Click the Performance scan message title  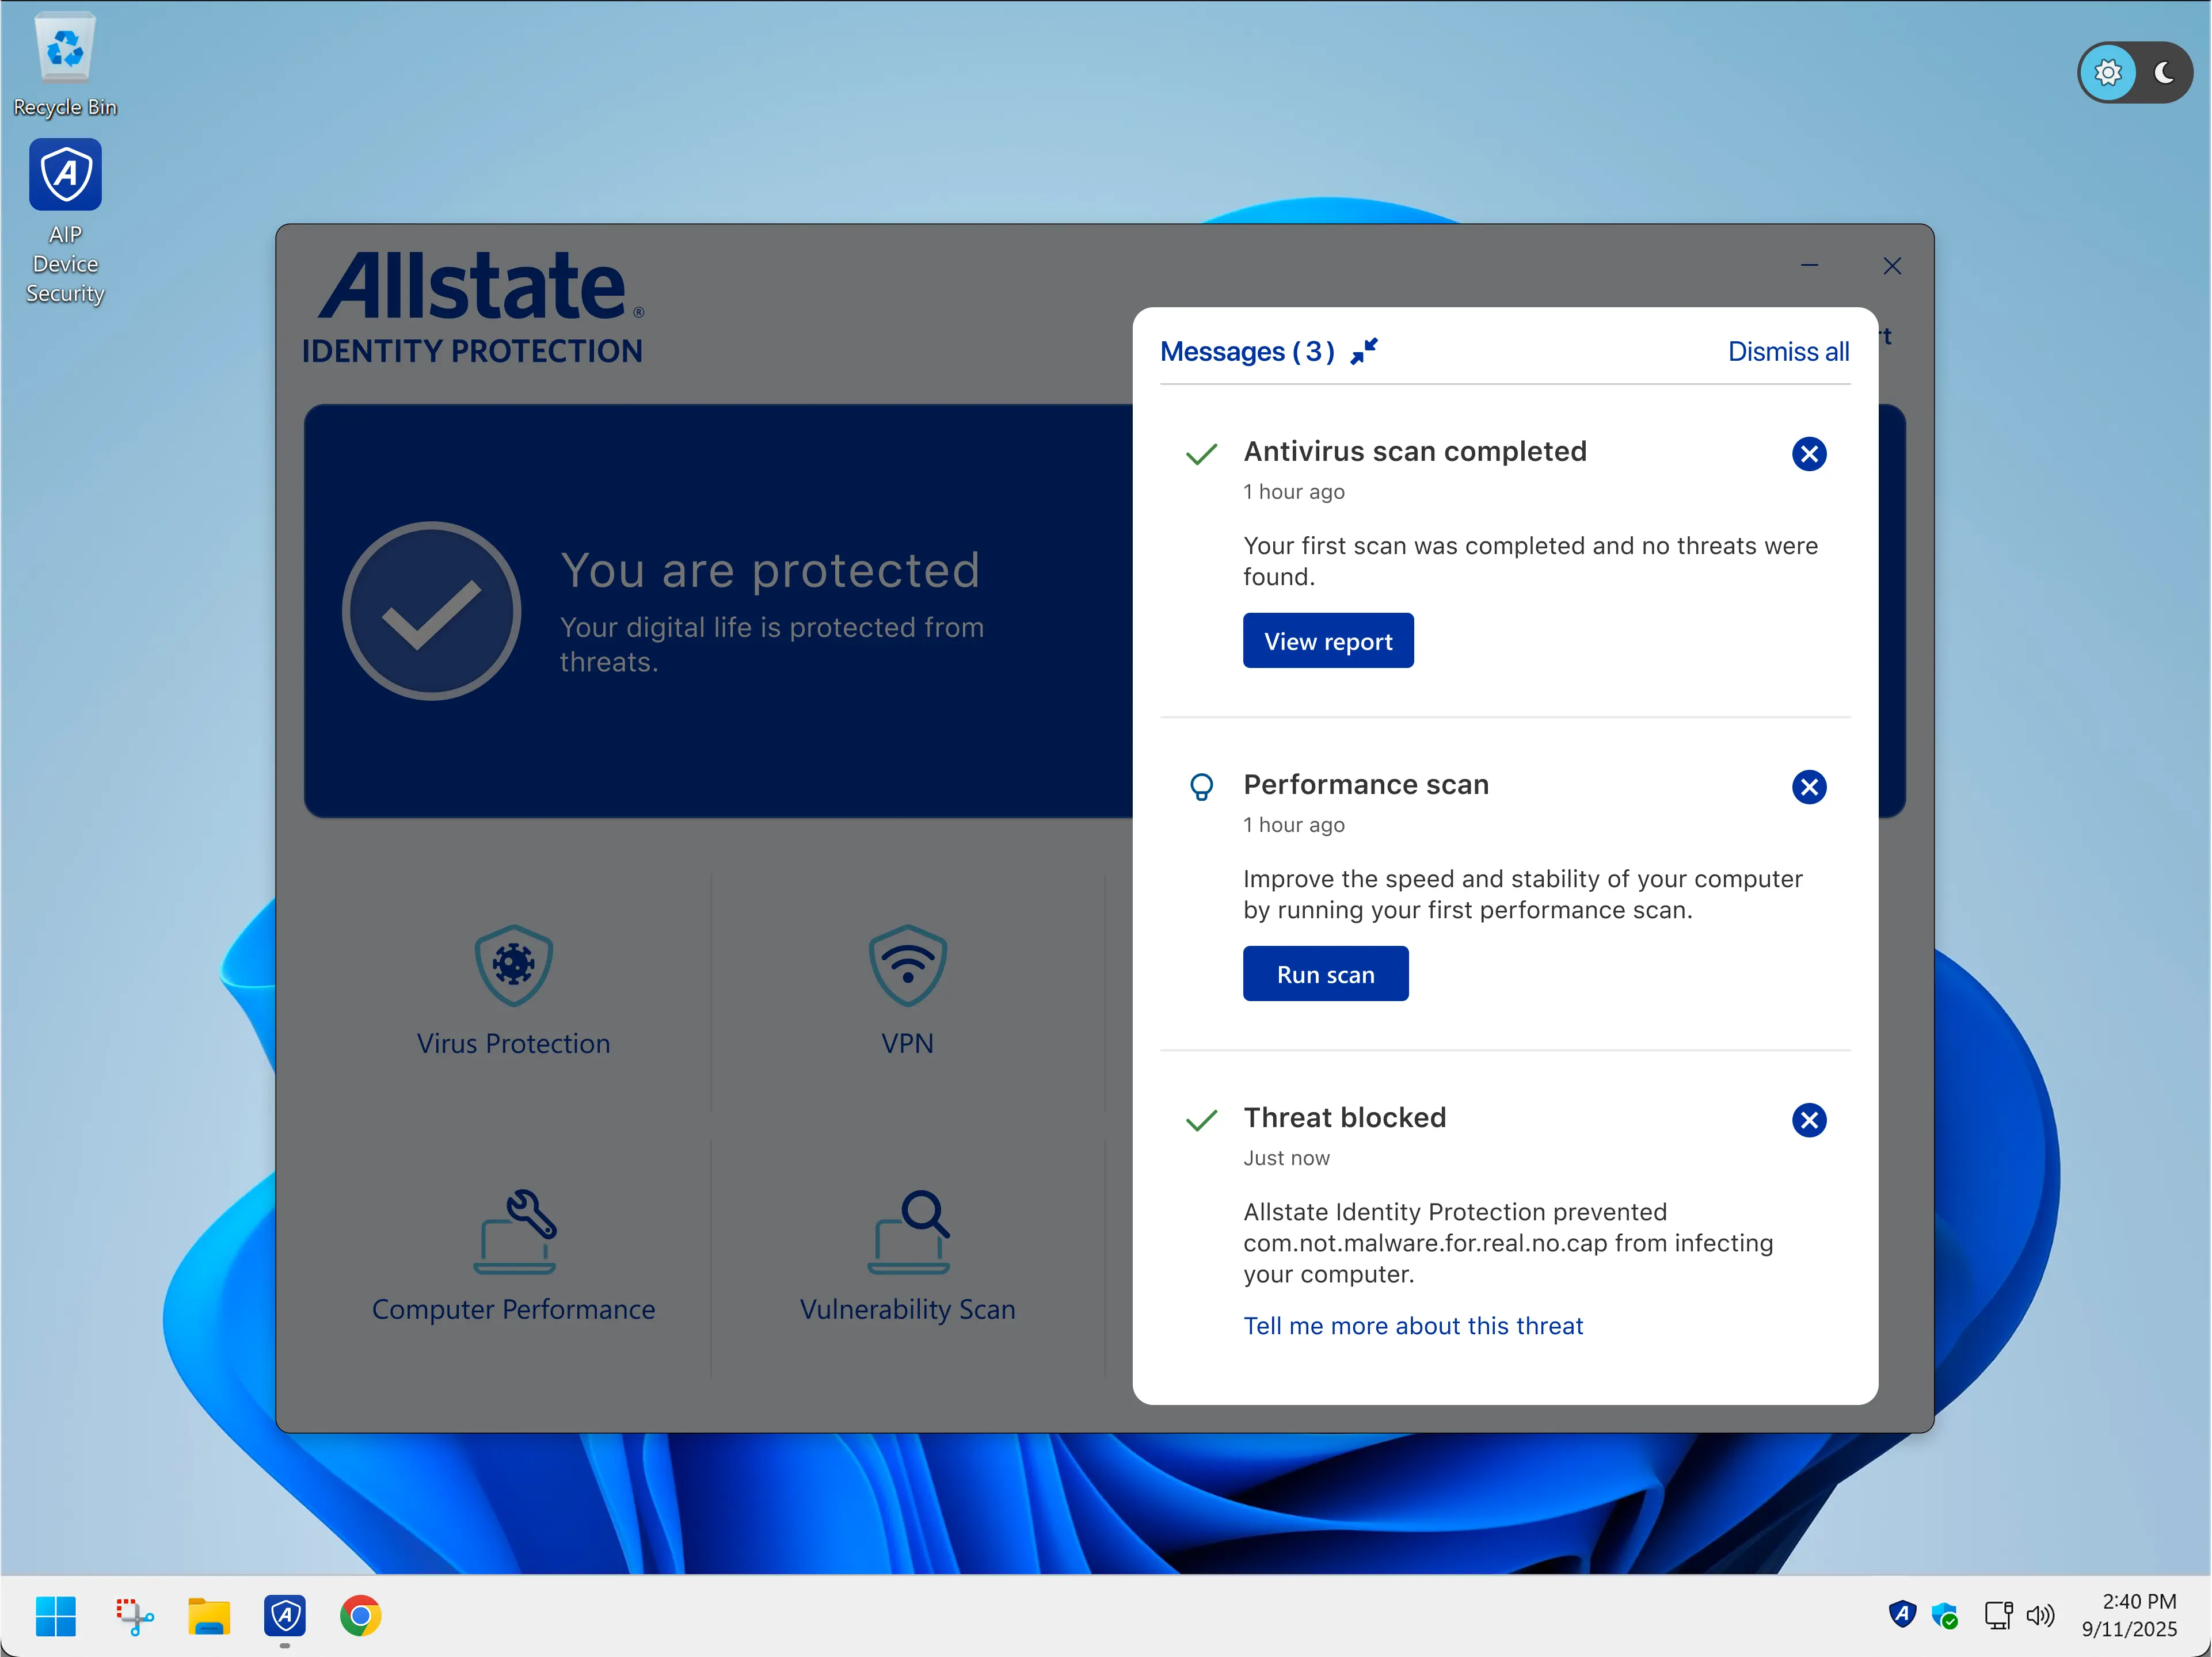pos(1365,785)
